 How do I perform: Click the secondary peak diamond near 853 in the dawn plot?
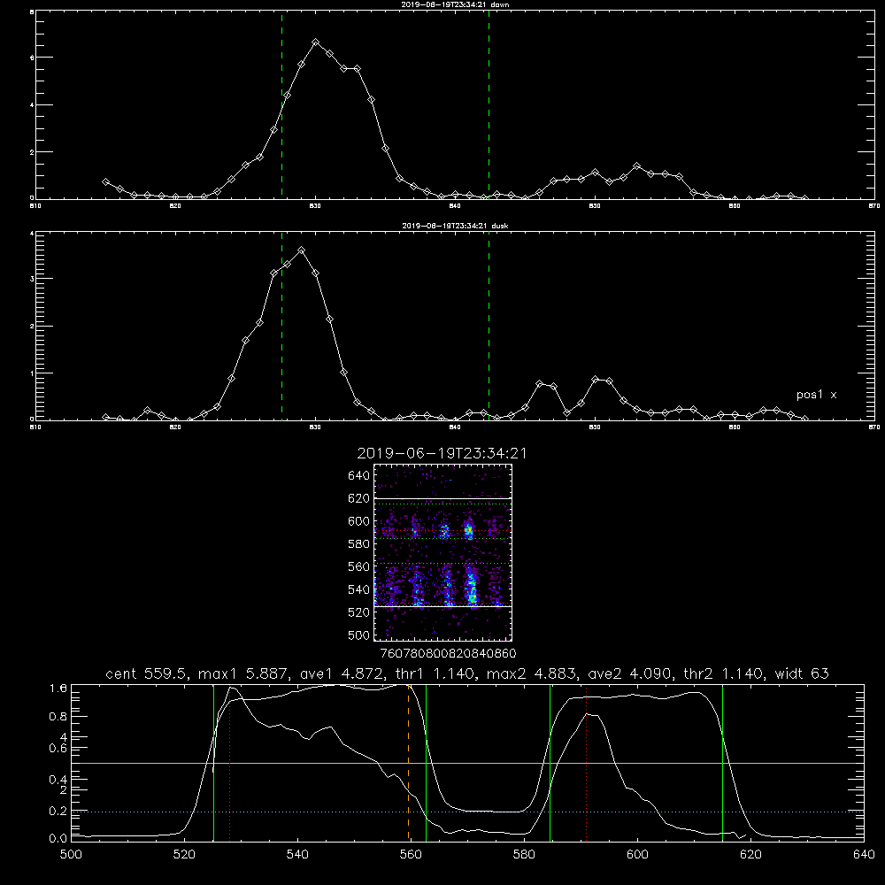(636, 166)
